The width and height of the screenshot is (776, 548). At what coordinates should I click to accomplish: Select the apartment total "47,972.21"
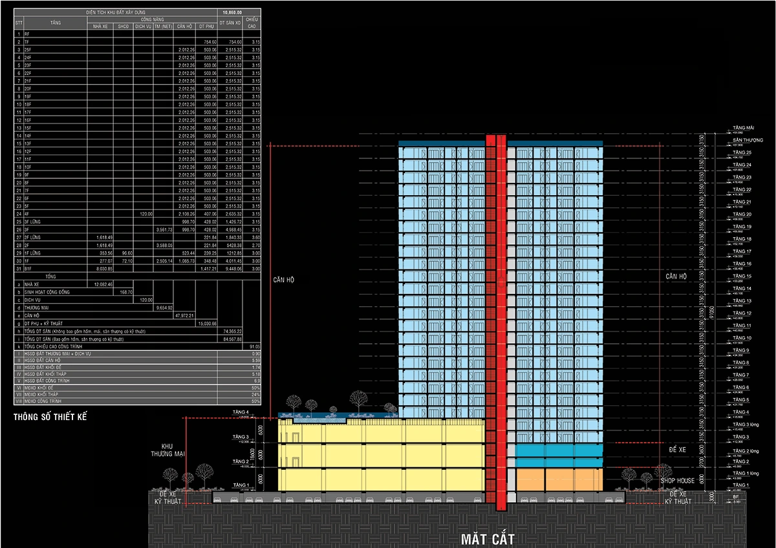[x=184, y=315]
